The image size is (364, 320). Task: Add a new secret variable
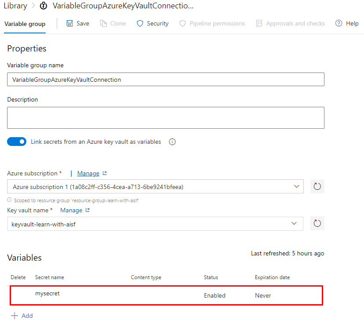click(x=22, y=315)
